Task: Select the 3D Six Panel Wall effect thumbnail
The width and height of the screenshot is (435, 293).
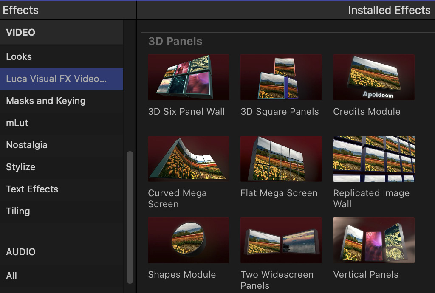Action: (188, 77)
